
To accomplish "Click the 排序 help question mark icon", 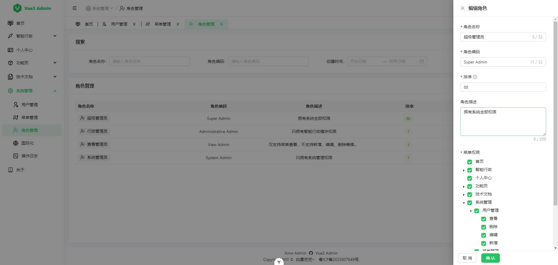I will (x=475, y=77).
